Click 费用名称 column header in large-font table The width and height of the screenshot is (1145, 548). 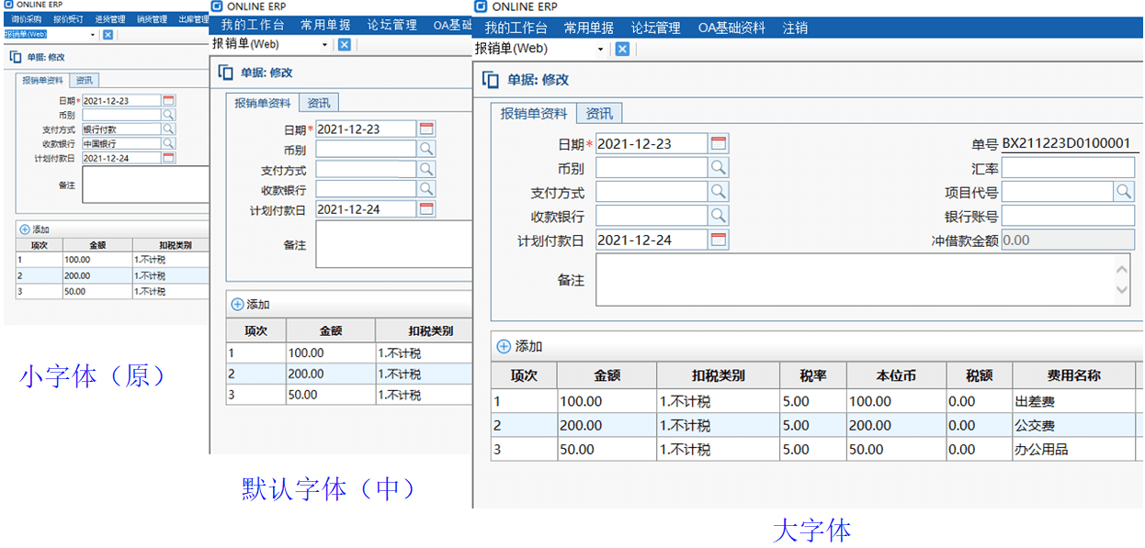tap(1073, 375)
